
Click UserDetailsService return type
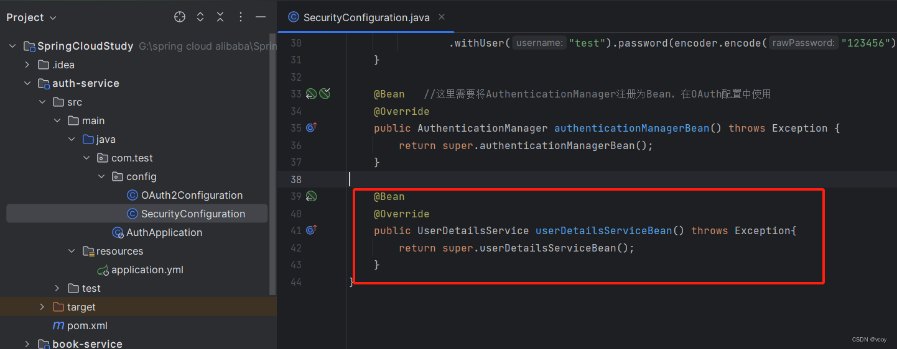tap(473, 230)
